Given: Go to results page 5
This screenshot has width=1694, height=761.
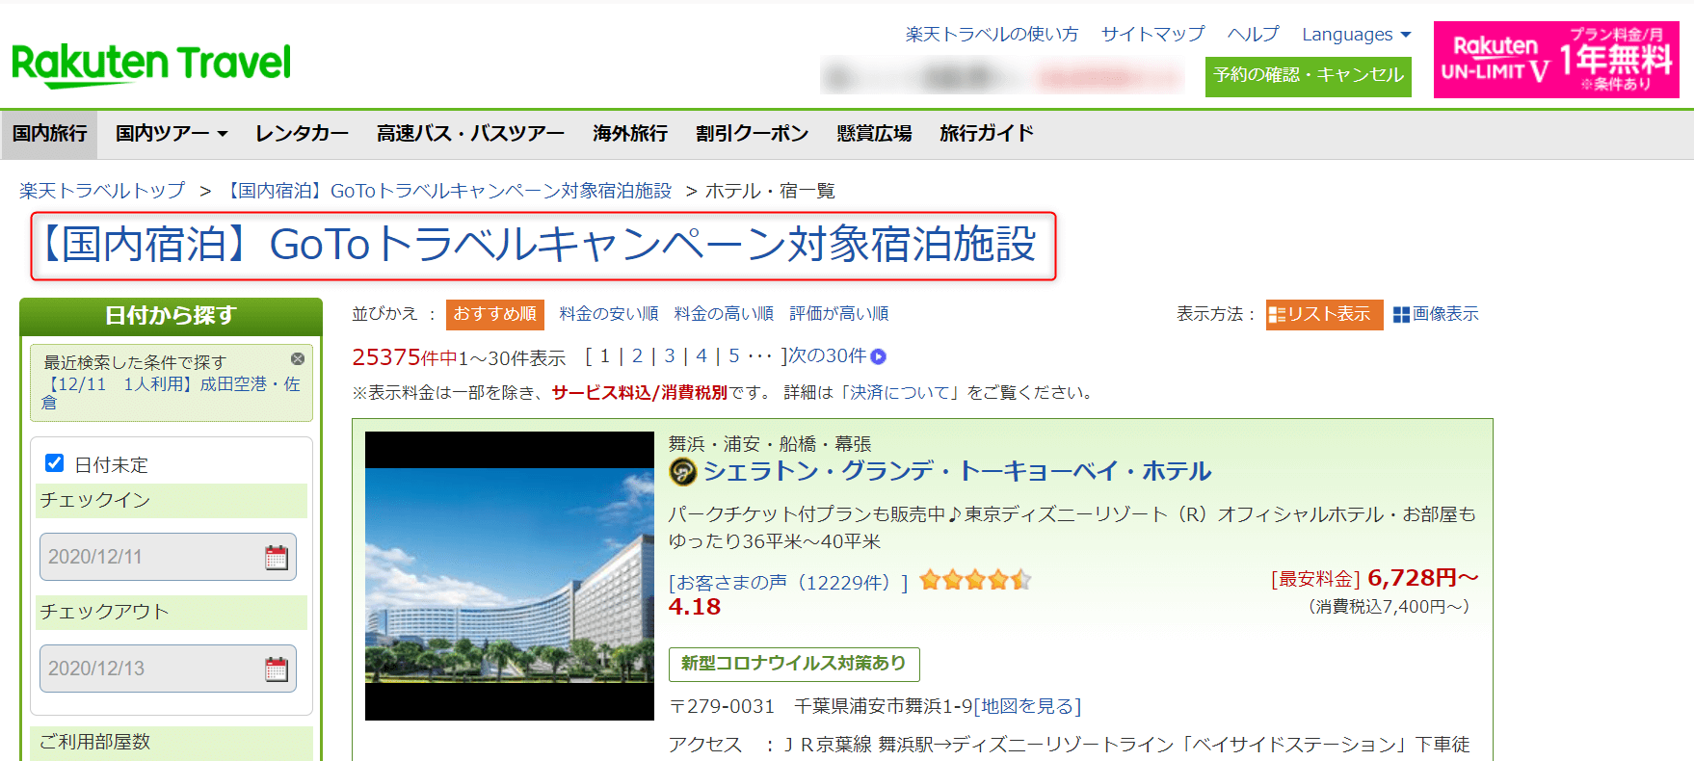Looking at the screenshot, I should (x=734, y=356).
